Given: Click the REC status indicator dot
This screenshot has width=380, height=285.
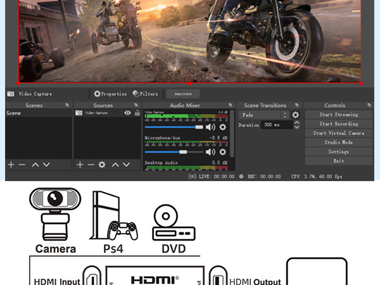Looking at the screenshot, I should tap(241, 177).
